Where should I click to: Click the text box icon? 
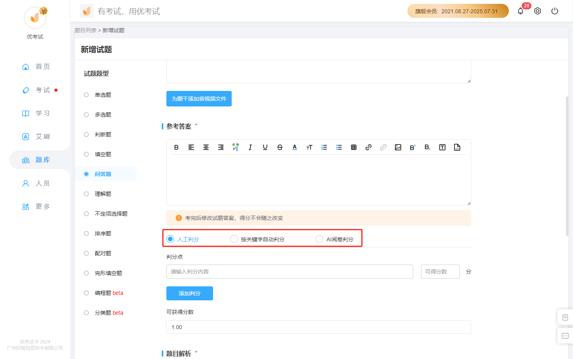coord(442,147)
